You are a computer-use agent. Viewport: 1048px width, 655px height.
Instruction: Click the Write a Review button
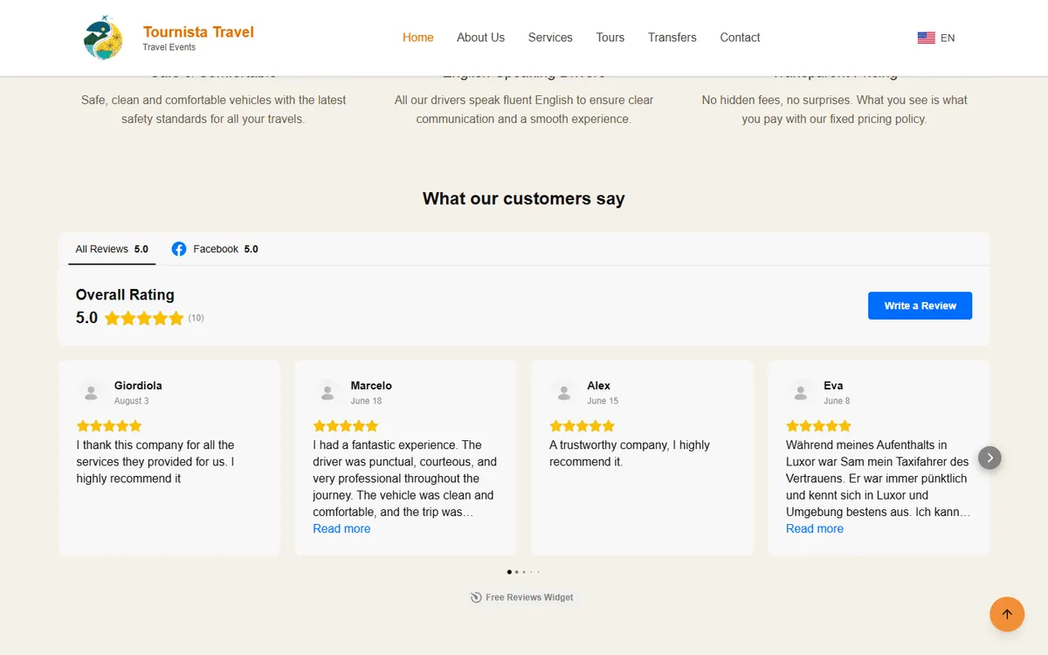[x=920, y=306]
